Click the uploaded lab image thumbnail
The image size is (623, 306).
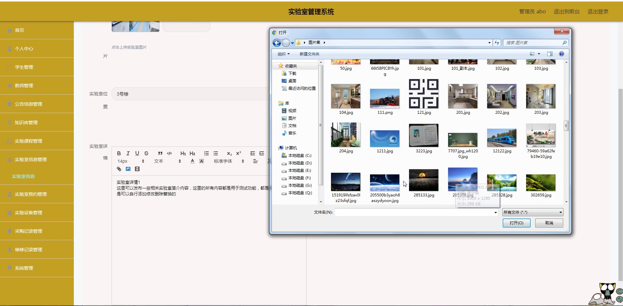coord(136,27)
